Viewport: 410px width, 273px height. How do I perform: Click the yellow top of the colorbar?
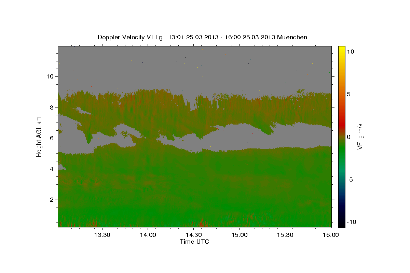click(x=341, y=49)
